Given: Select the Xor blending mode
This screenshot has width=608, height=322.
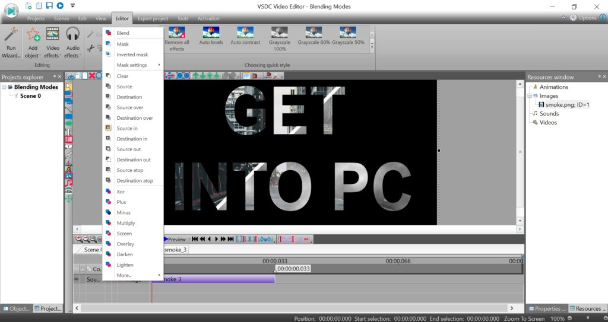Looking at the screenshot, I should [x=133, y=192].
